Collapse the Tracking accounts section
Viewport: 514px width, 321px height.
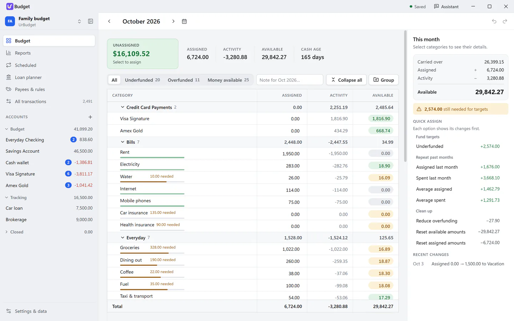pos(6,198)
